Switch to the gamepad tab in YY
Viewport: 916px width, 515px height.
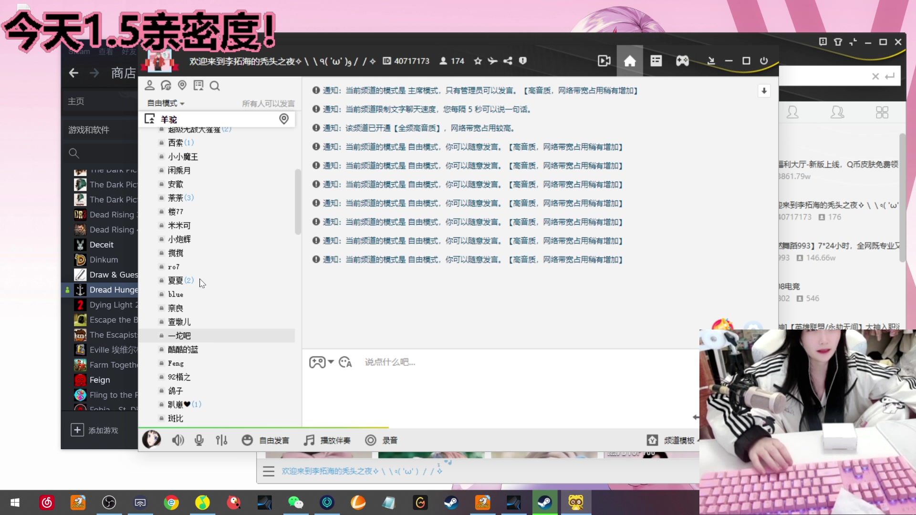(682, 61)
